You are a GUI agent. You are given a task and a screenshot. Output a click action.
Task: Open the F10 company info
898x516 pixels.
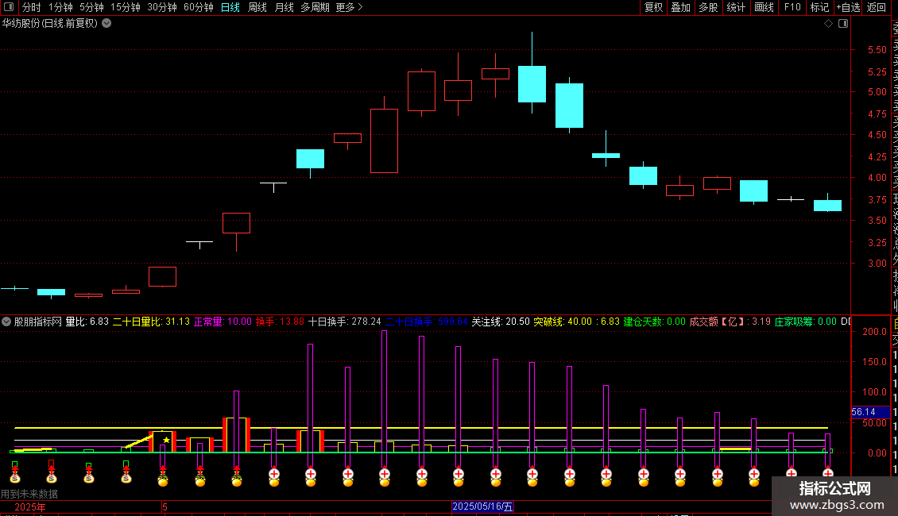point(792,7)
